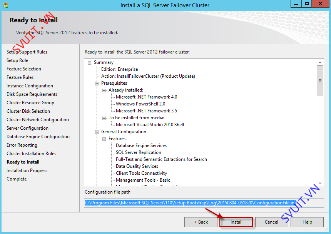Minimize the setup window
Viewport: 331px width, 234px height.
click(x=296, y=4)
